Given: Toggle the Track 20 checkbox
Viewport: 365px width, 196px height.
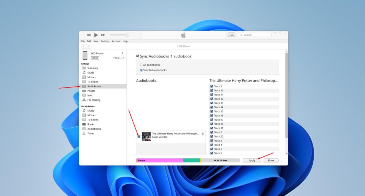Looking at the screenshot, I should coord(212,136).
